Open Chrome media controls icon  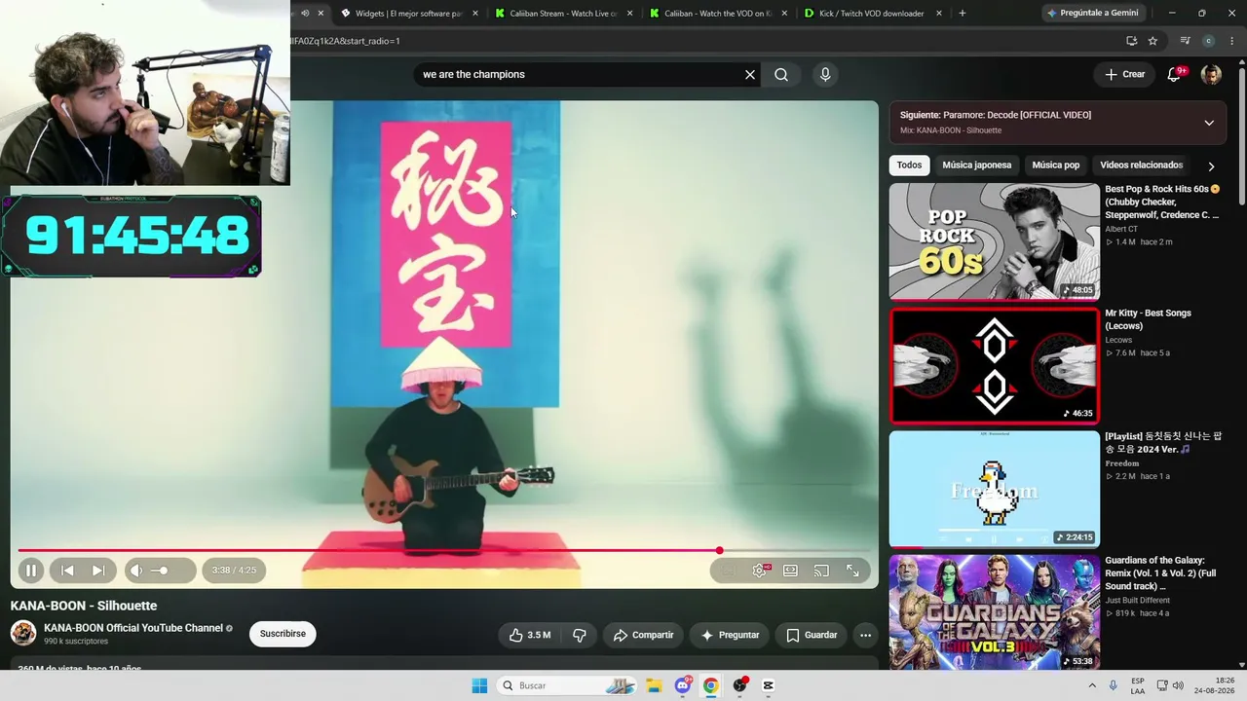click(1185, 41)
